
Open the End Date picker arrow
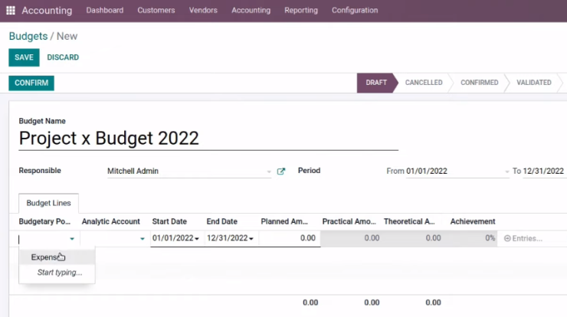pyautogui.click(x=251, y=239)
